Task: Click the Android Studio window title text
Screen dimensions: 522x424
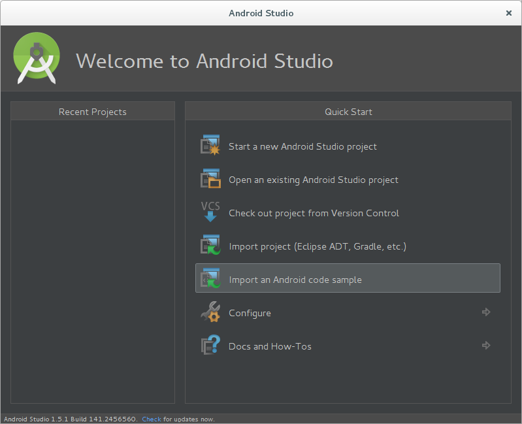Action: [x=261, y=13]
